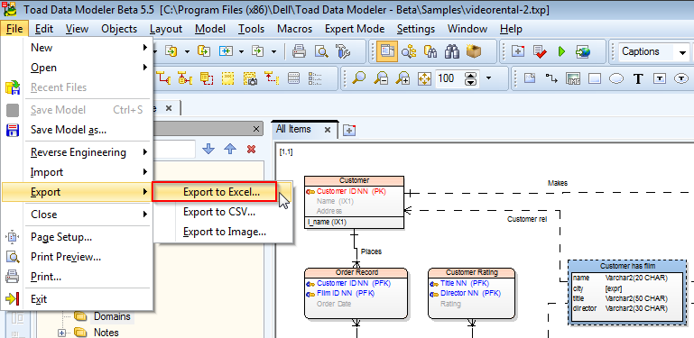Image resolution: width=694 pixels, height=338 pixels.
Task: Click the hammer and wrench tools icon
Action: [343, 51]
